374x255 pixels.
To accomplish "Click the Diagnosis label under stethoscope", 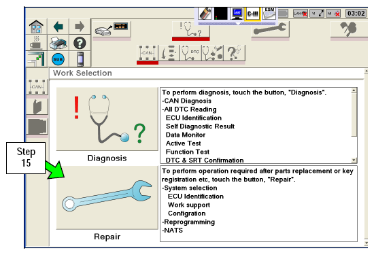I will pyautogui.click(x=107, y=158).
